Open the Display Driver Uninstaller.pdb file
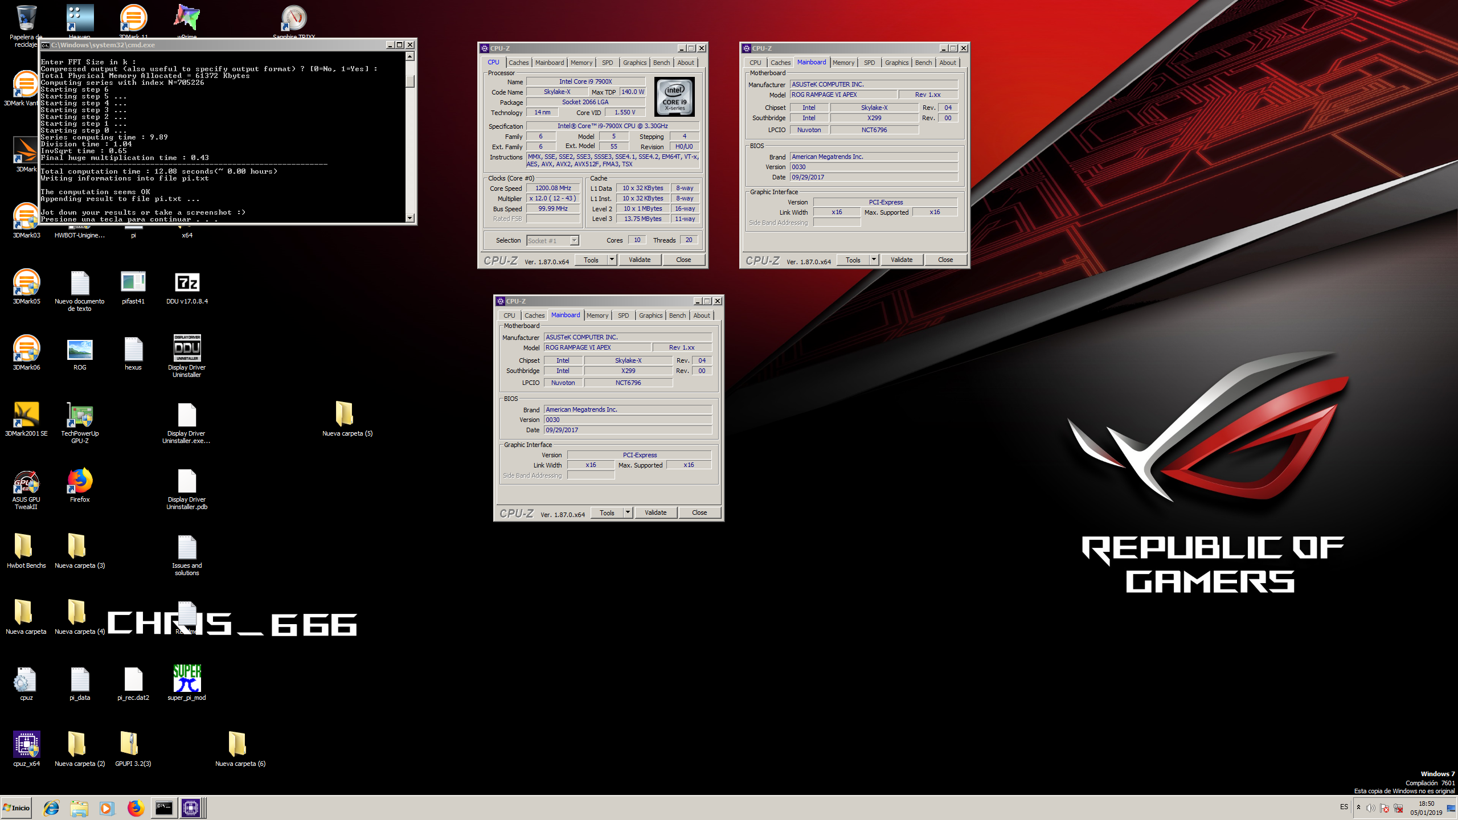Viewport: 1458px width, 820px height. coord(187,489)
